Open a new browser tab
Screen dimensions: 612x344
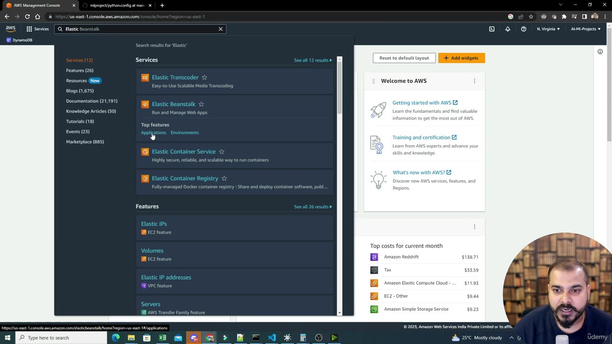[x=162, y=5]
